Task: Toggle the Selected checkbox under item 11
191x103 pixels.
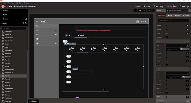Action: [166, 53]
